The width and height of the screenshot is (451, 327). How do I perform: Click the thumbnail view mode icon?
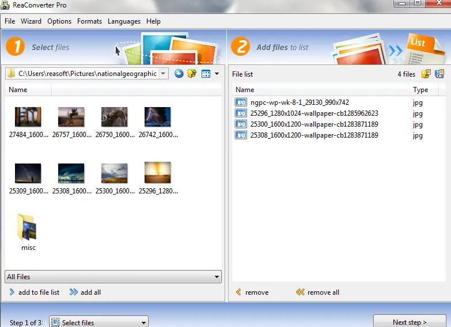click(206, 74)
